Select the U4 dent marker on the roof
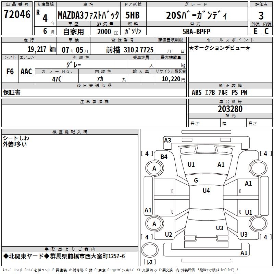This screenshot has width=274, height=274. tap(206, 191)
